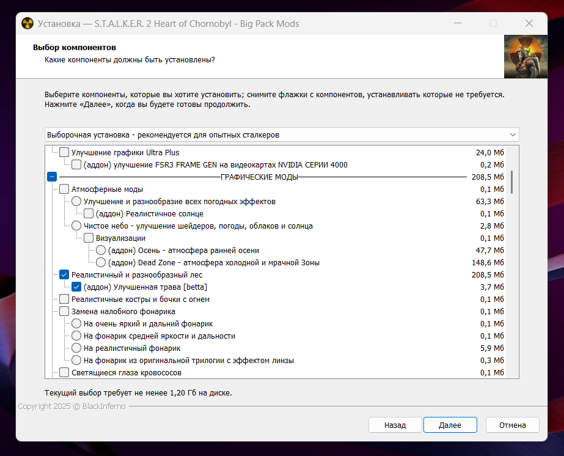Click the «24,0 Мб» size of Ultra Plus row

tap(490, 152)
